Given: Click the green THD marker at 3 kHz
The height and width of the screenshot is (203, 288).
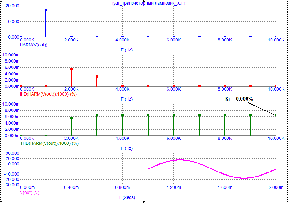Looking at the screenshot, I should 97,115.
